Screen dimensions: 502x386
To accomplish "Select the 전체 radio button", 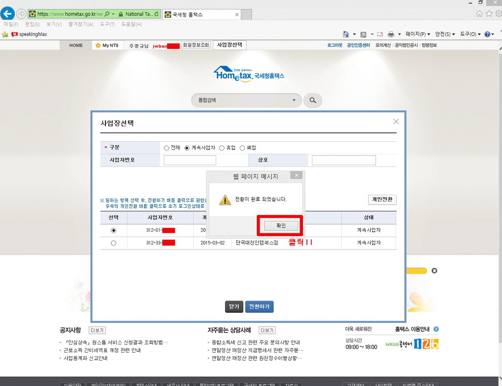I will pos(167,148).
